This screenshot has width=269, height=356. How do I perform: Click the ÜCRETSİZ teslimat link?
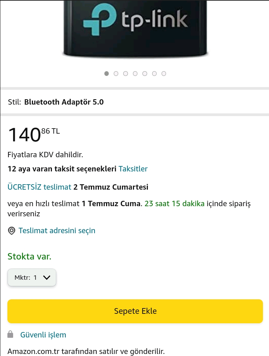pyautogui.click(x=39, y=187)
